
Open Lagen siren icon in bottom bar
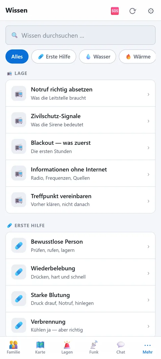point(67,345)
